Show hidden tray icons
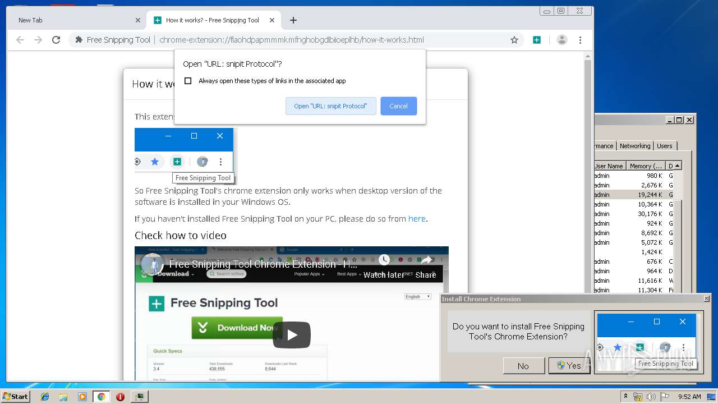 pos(625,397)
